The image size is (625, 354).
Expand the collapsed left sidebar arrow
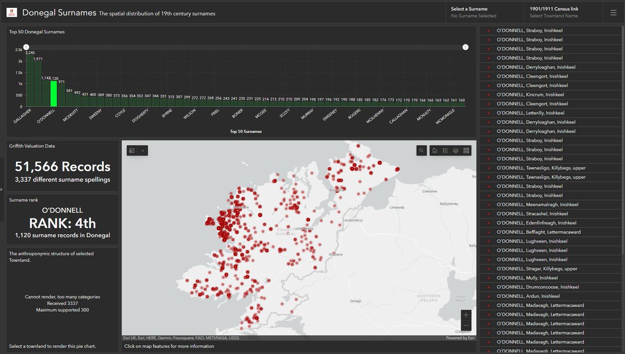[2, 189]
